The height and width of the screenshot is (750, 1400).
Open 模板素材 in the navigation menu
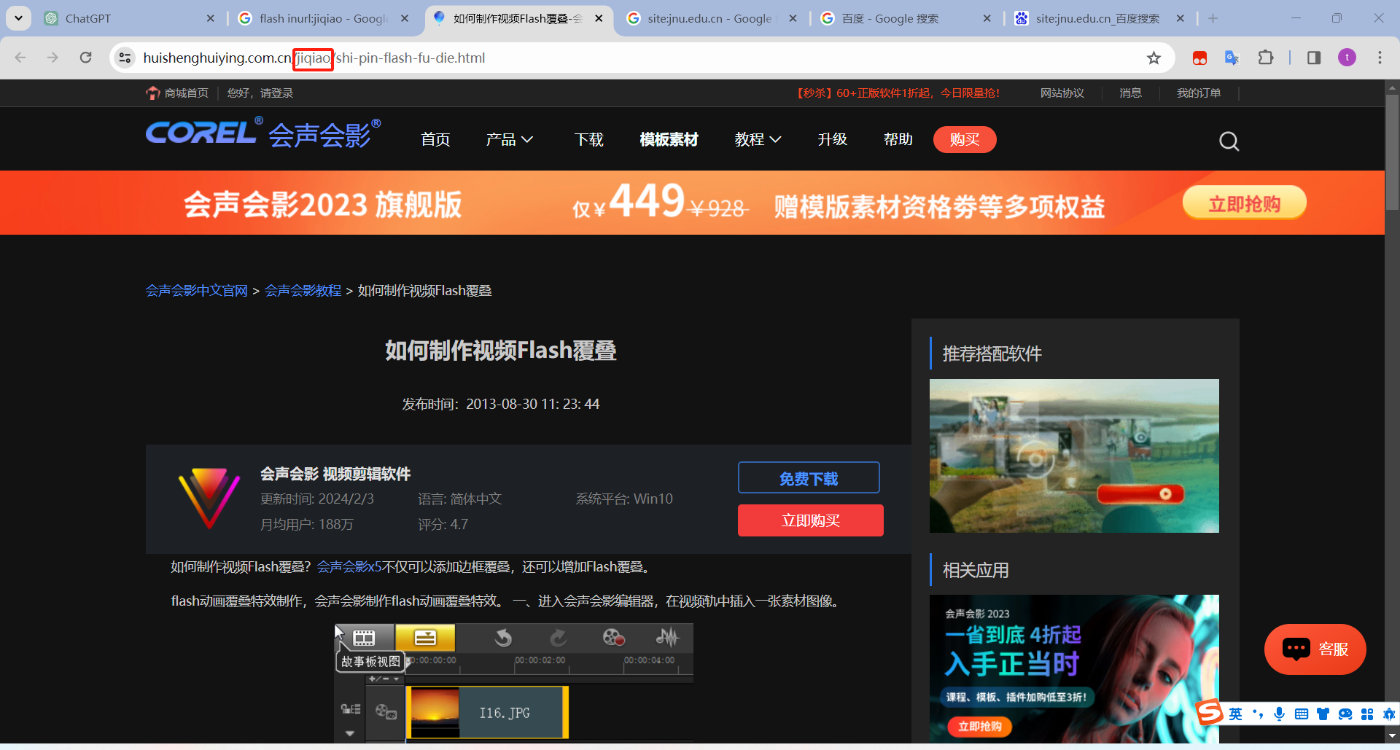[669, 139]
